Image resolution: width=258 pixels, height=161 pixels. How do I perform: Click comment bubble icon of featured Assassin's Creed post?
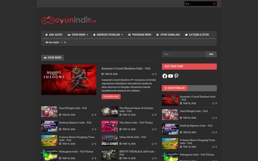[x=153, y=74]
